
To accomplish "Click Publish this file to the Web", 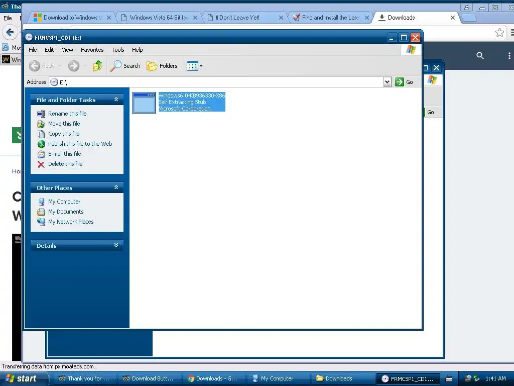I will pyautogui.click(x=80, y=144).
